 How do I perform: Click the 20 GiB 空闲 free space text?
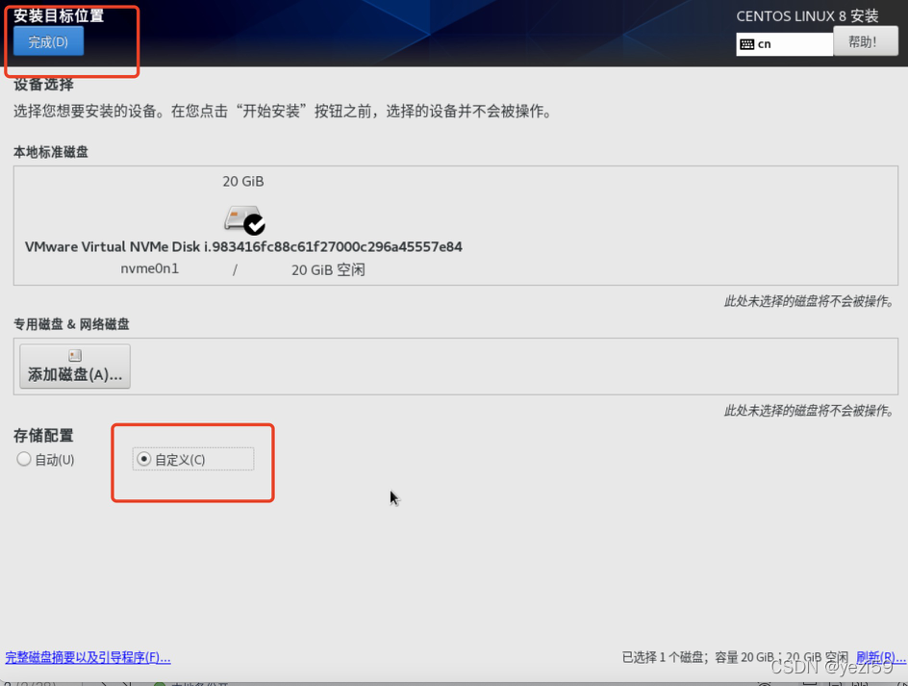328,270
